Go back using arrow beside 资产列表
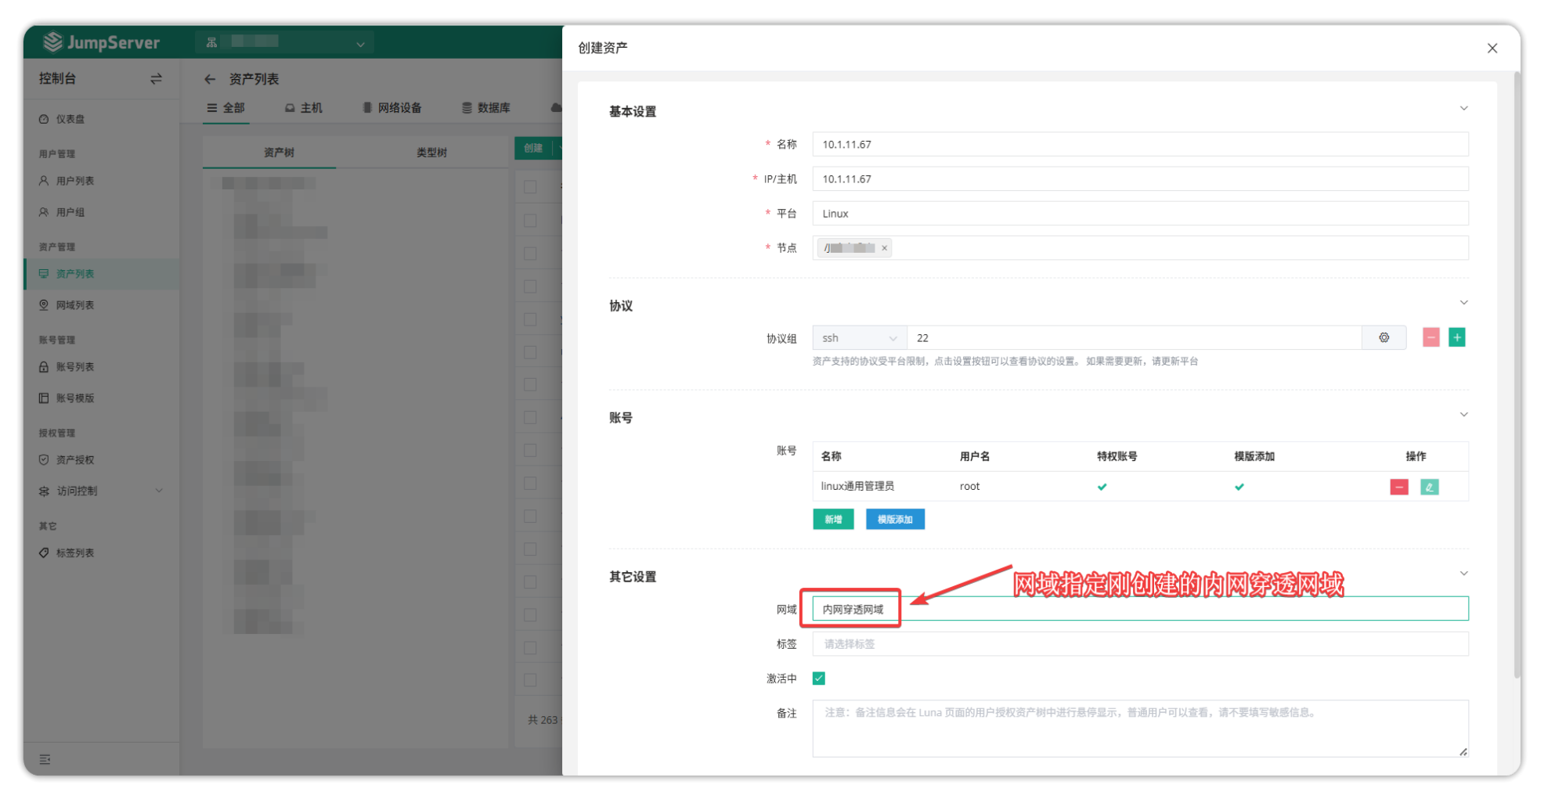 tap(209, 79)
